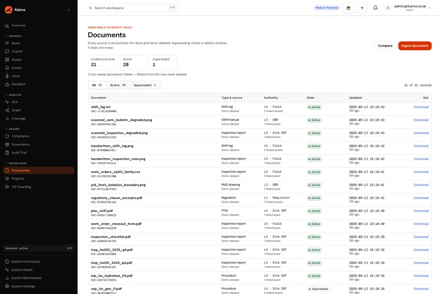Open Copilot chat icon
The width and height of the screenshot is (442, 294).
[x=7, y=51]
